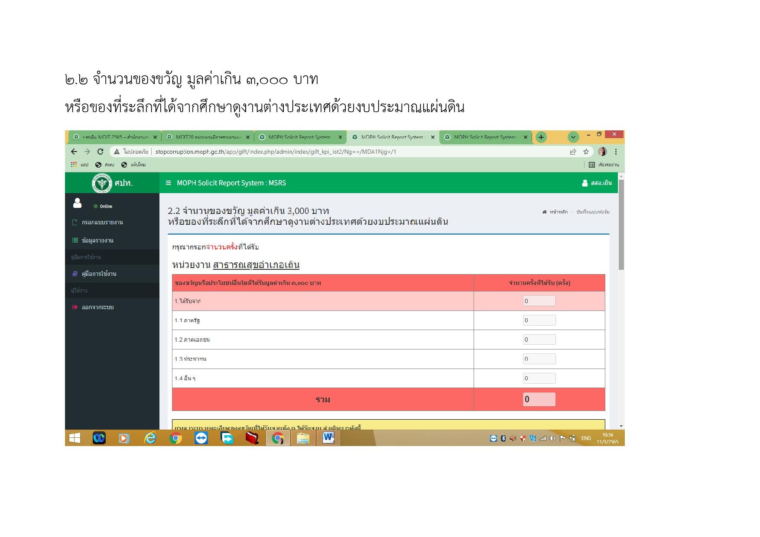The width and height of the screenshot is (760, 537).
Task: Open Internet Explorer from the taskbar
Action: [150, 438]
